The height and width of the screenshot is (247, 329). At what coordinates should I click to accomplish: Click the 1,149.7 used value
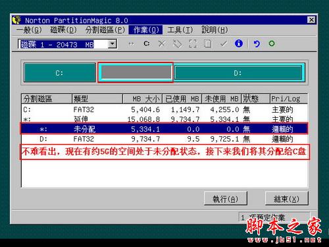[x=185, y=109]
